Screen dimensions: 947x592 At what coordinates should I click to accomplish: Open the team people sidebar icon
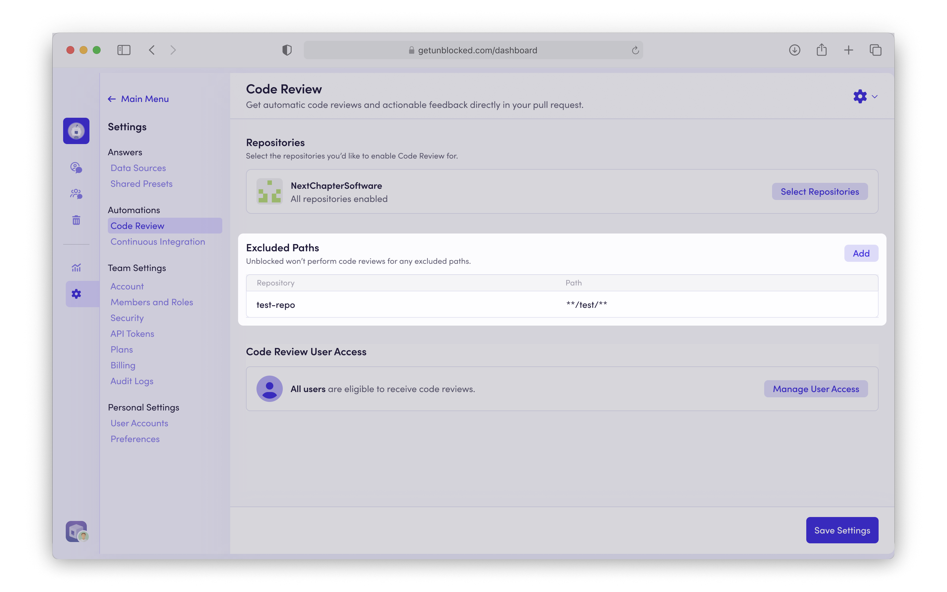tap(76, 194)
